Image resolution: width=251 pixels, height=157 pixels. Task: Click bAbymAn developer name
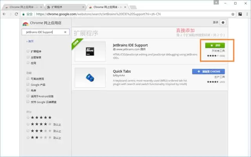(119, 75)
